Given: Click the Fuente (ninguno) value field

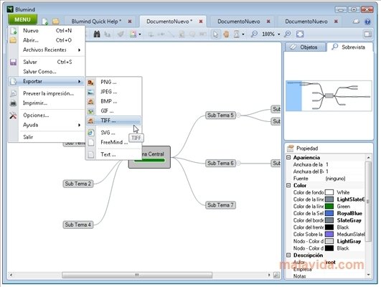Looking at the screenshot, I should pyautogui.click(x=344, y=179).
